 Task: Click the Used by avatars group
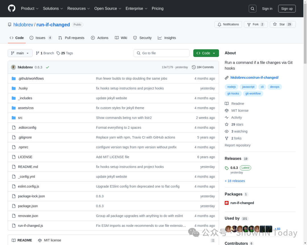pos(249,229)
